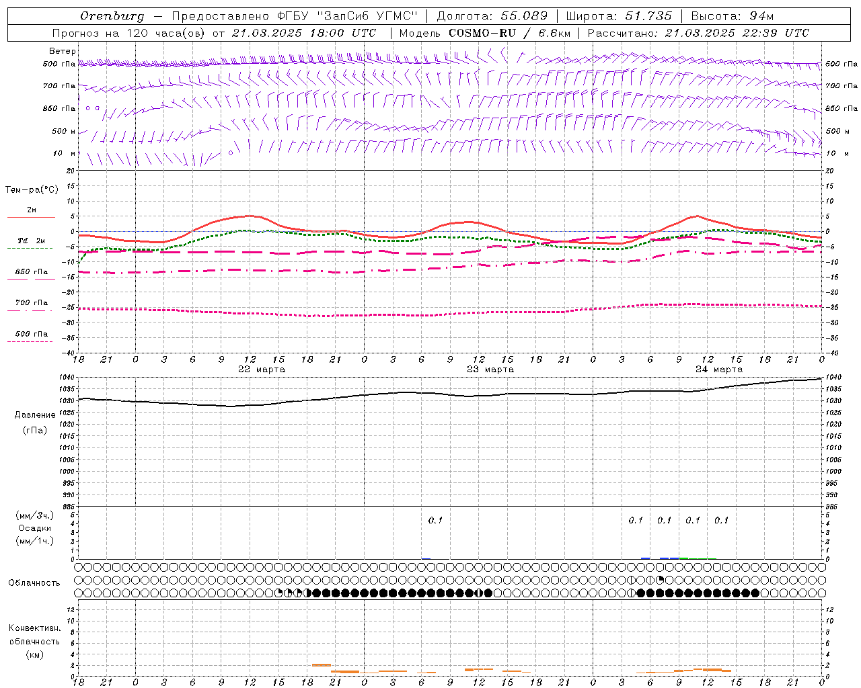Click the Прогноз на 120 часа(ов) text
861x688 pixels.
point(129,33)
